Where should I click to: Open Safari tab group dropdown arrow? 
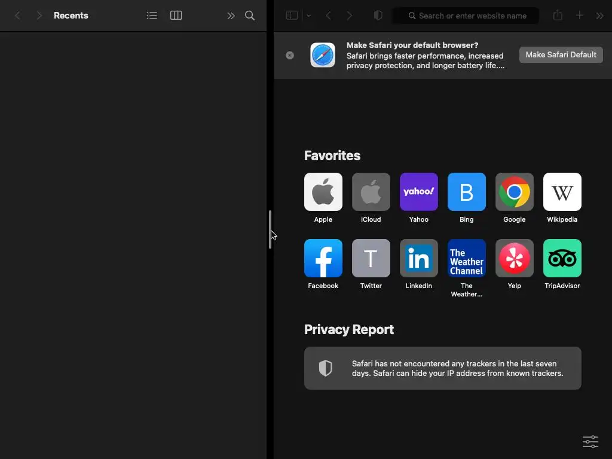click(309, 16)
